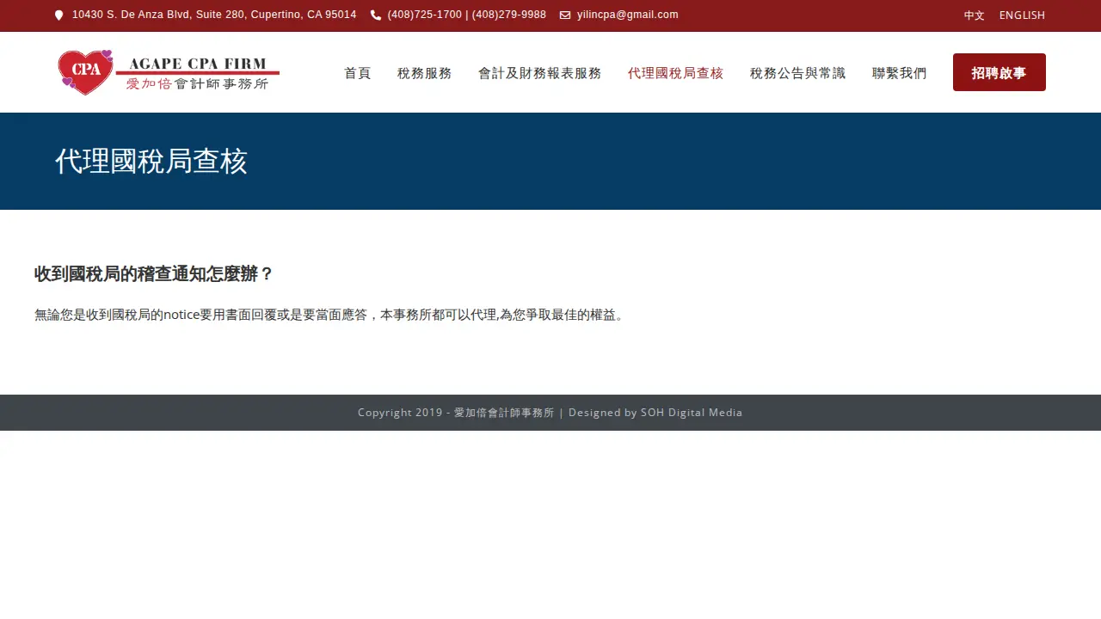Viewport: 1101px width, 619px height.
Task: Select 代理國稅局查核 in navigation
Action: point(676,73)
